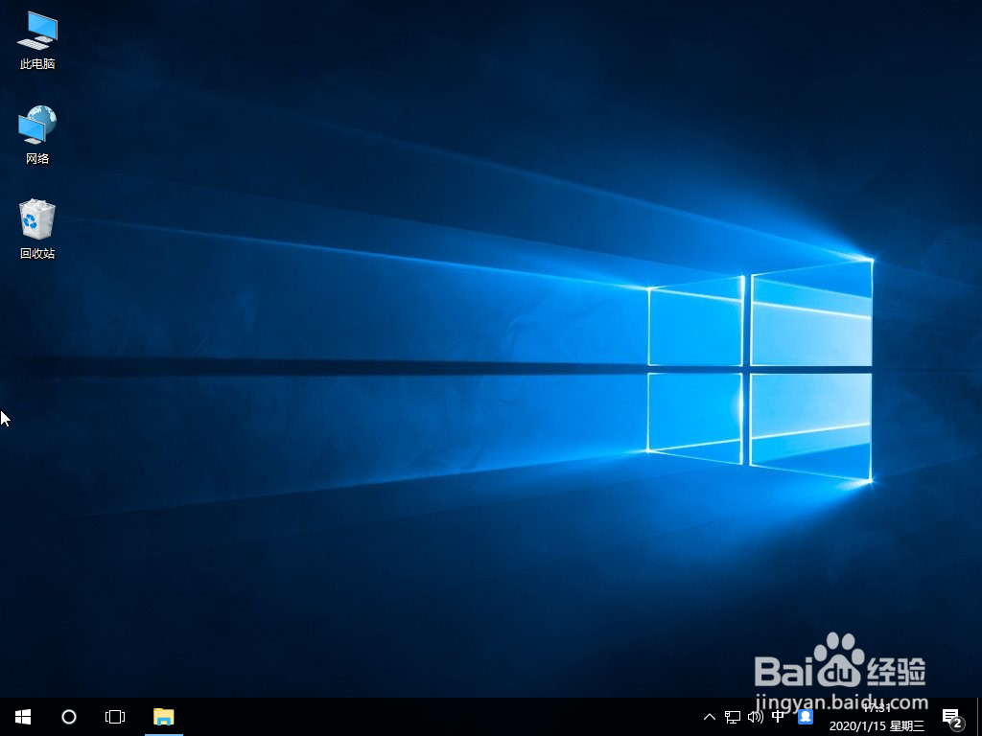Click the notification badge showing 2

[959, 724]
